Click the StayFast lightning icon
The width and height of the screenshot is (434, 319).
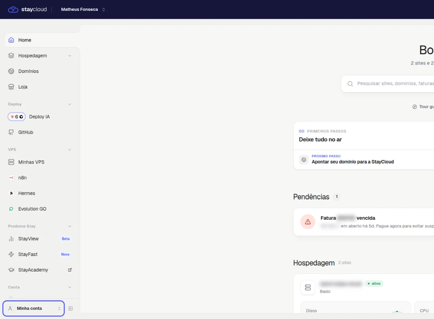(x=11, y=254)
